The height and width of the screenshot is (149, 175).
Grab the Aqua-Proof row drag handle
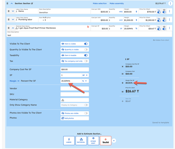[x=9, y=28]
